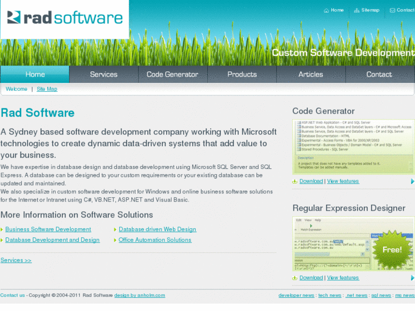Open the ms news footer link
The height and width of the screenshot is (311, 415).
tap(405, 295)
